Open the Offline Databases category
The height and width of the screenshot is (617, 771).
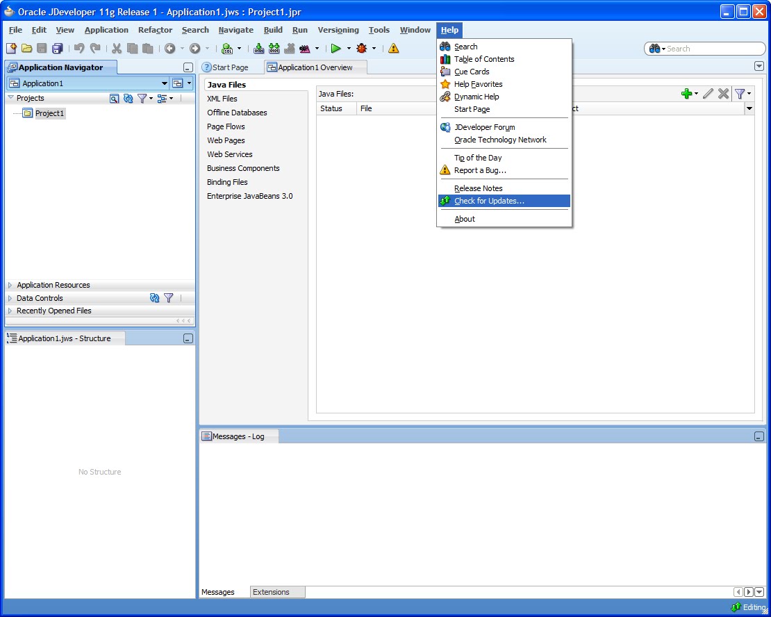click(237, 112)
